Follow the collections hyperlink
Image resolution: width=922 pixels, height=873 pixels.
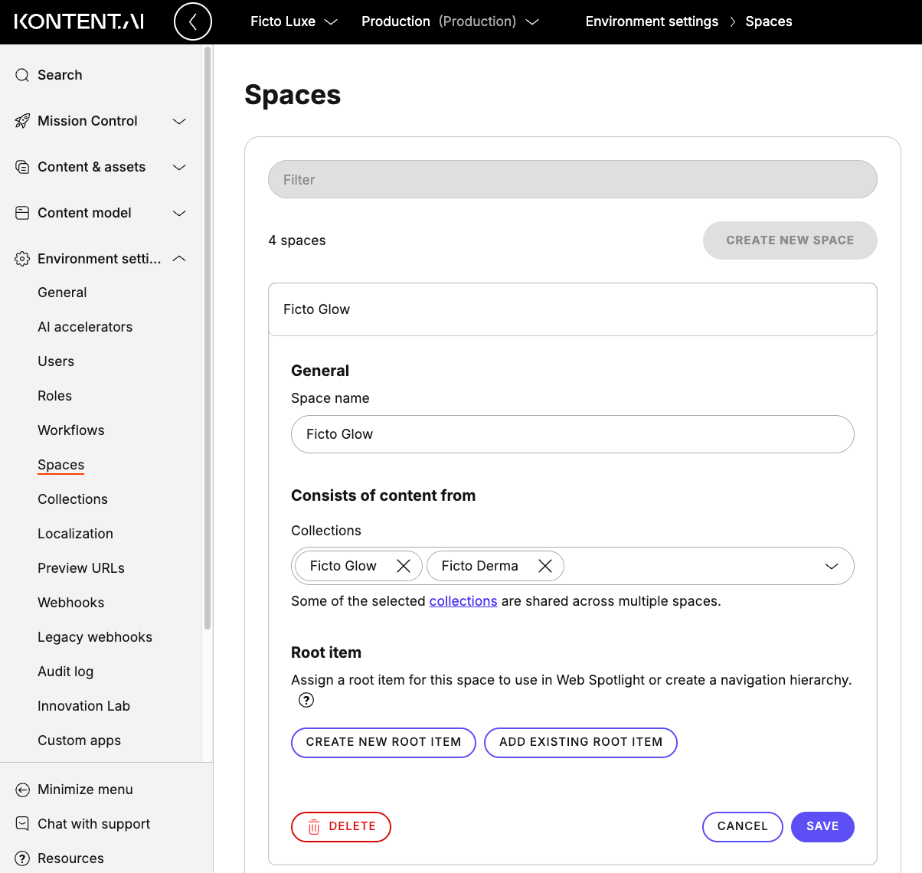coord(463,601)
